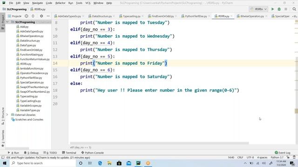This screenshot has width=298, height=167.
Task: Open Task View on taskbar
Action: 90,163
